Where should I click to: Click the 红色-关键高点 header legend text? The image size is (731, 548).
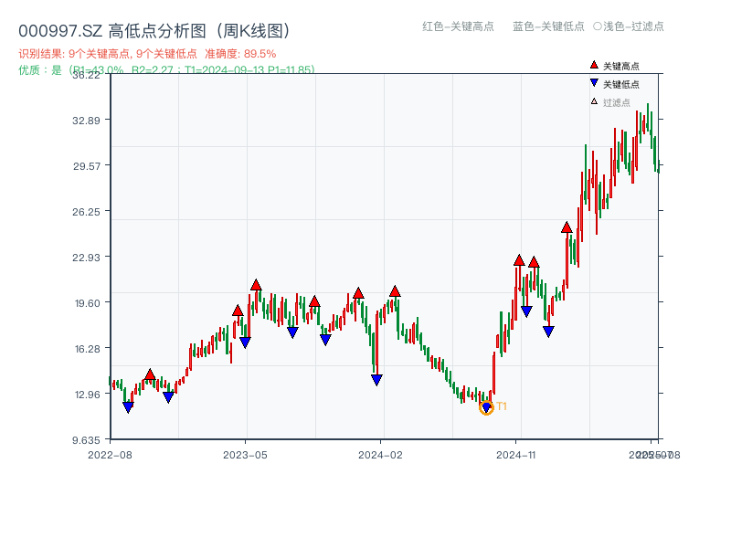click(458, 26)
